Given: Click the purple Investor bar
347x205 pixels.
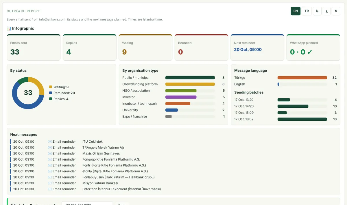Looking at the screenshot, I should point(181,97).
